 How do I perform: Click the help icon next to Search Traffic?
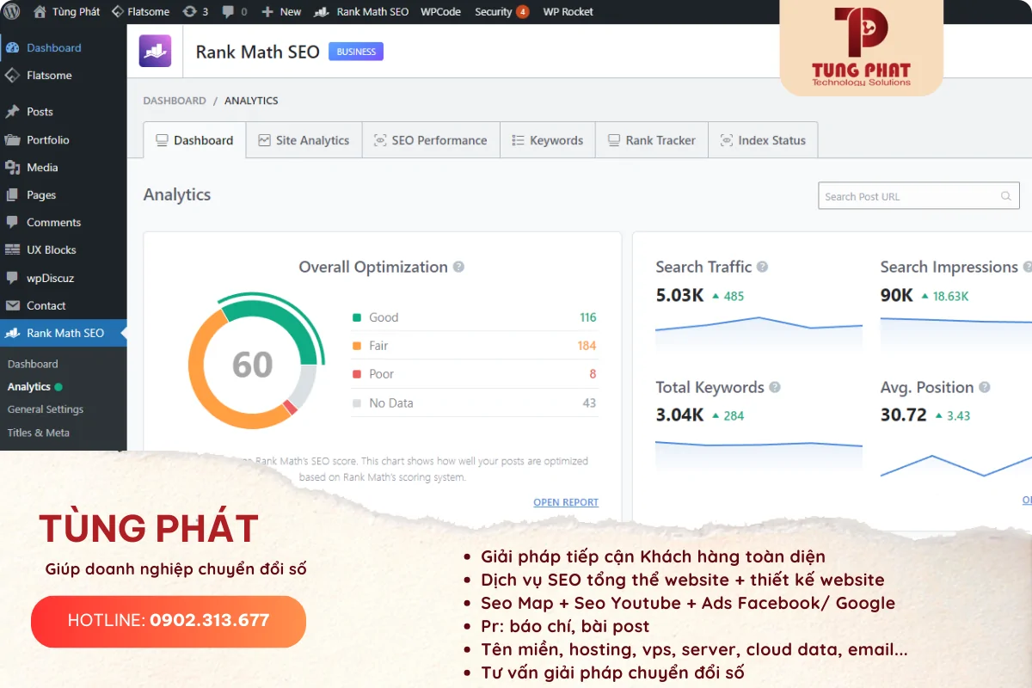[760, 267]
